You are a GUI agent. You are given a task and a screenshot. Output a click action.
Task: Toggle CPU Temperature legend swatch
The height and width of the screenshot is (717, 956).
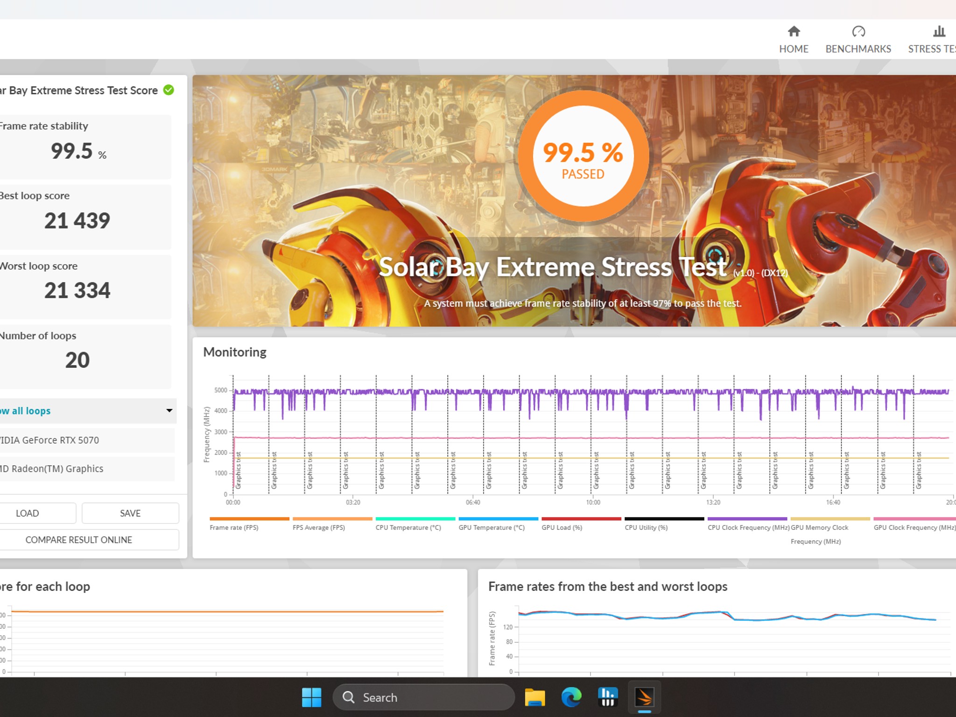coord(415,519)
